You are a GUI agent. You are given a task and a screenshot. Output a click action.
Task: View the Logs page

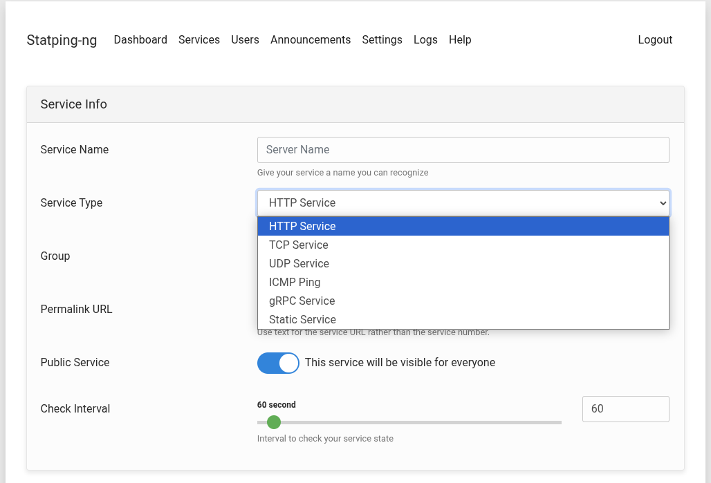(x=425, y=40)
